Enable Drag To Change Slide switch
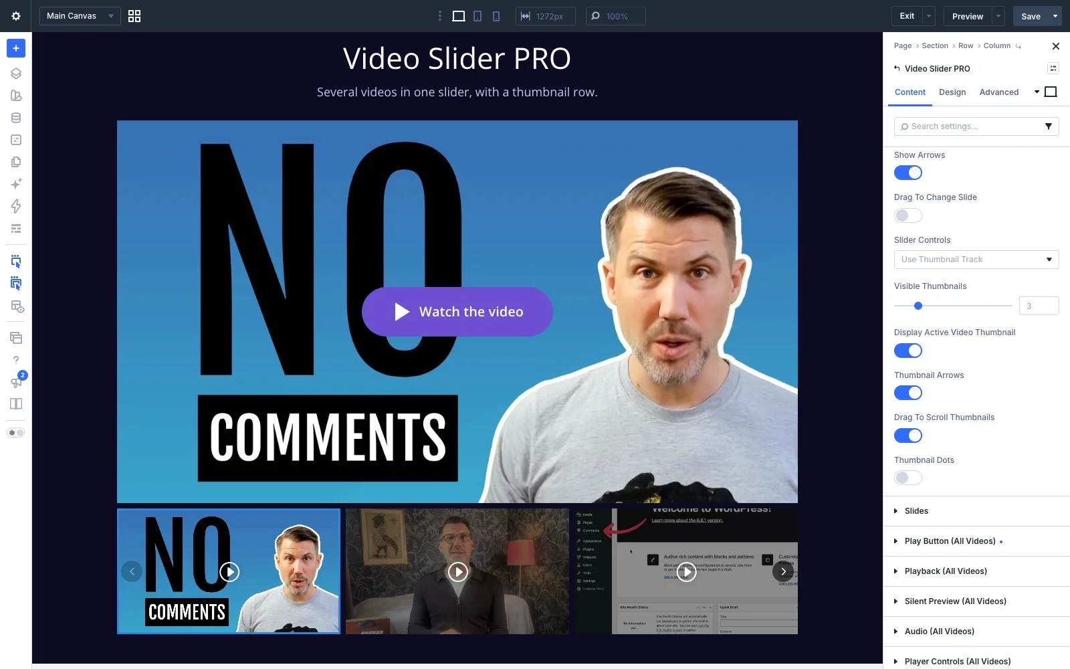The image size is (1070, 669). click(x=908, y=215)
